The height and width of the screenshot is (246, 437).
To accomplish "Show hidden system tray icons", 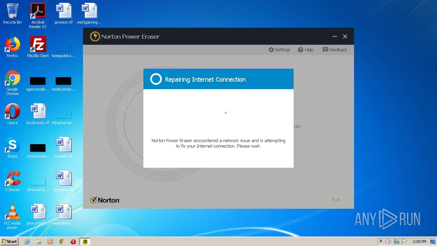I will pyautogui.click(x=381, y=242).
